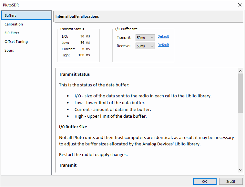Select the Buffers page in sidebar
This screenshot has height=187, width=245.
point(26,15)
